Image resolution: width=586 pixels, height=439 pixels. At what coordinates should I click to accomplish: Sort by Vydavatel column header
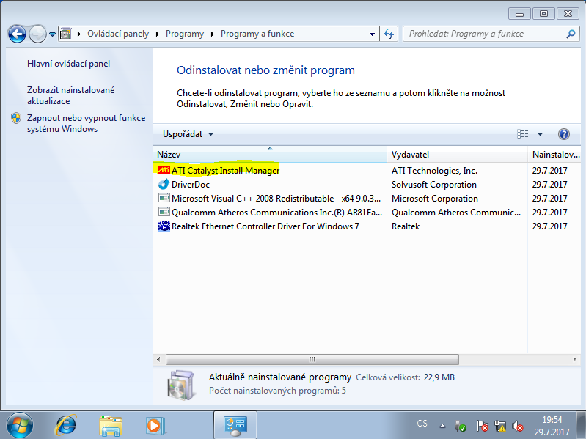[x=457, y=155]
